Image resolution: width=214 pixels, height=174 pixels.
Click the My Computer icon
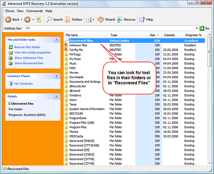(11, 83)
